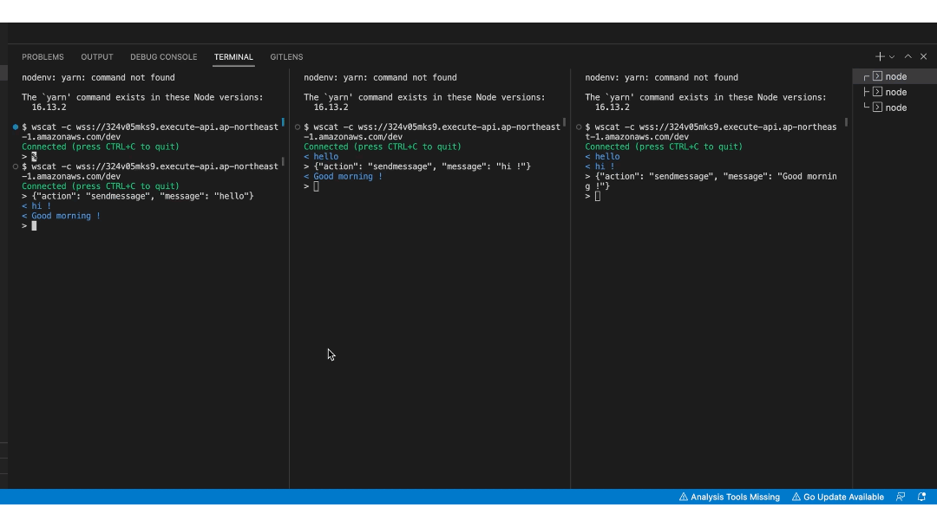Switch to the PROBLEMS tab
This screenshot has width=937, height=527.
tap(43, 56)
